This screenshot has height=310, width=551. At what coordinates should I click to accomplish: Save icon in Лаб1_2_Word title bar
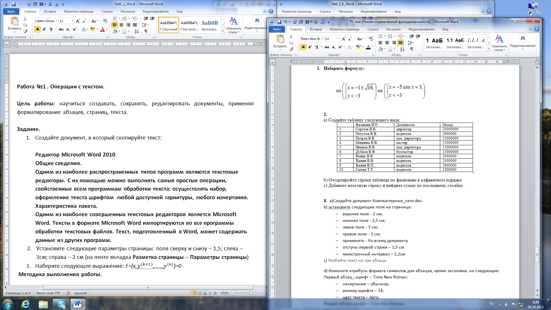coord(13,4)
